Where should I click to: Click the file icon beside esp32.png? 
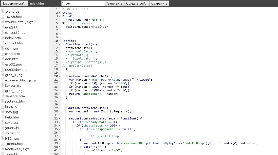[3, 64]
